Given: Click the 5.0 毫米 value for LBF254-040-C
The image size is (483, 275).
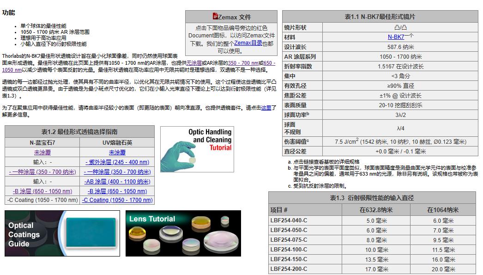Looking at the screenshot, I should pyautogui.click(x=376, y=221).
